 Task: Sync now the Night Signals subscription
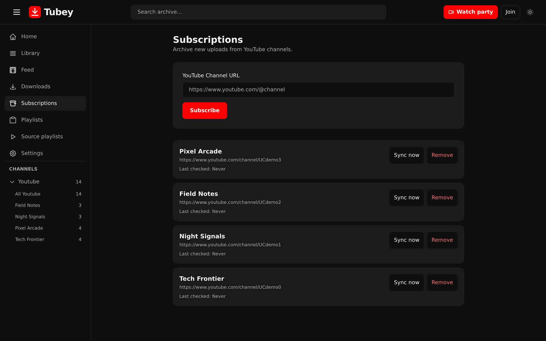406,240
